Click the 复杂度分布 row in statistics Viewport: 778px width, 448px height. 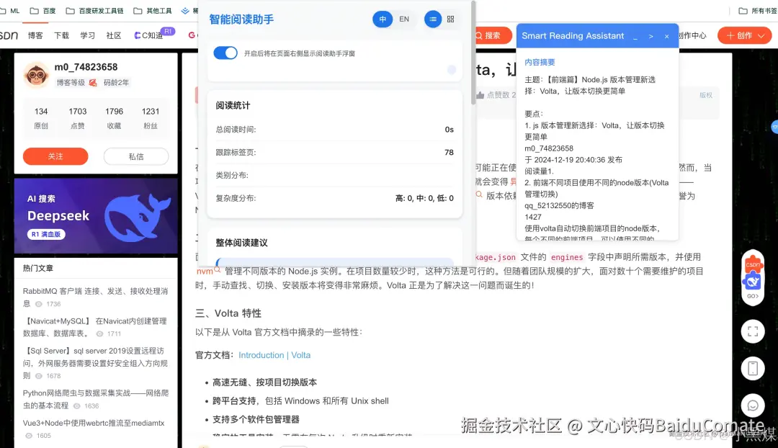pyautogui.click(x=334, y=198)
